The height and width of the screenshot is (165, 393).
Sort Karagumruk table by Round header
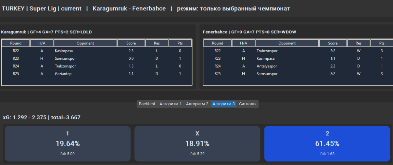(x=16, y=43)
